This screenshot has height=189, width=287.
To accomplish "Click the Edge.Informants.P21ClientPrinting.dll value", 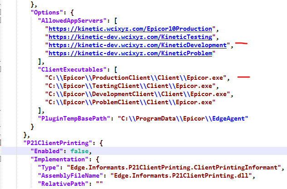I will (181, 176).
